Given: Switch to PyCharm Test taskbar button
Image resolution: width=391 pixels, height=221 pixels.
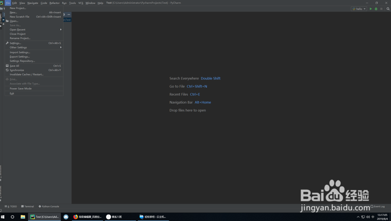Looking at the screenshot, I should point(45,217).
